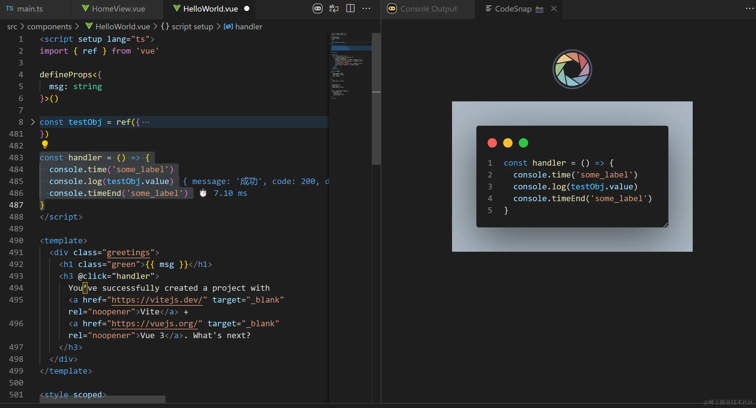Click the red window dot in snapshot
The height and width of the screenshot is (408, 756).
click(492, 143)
